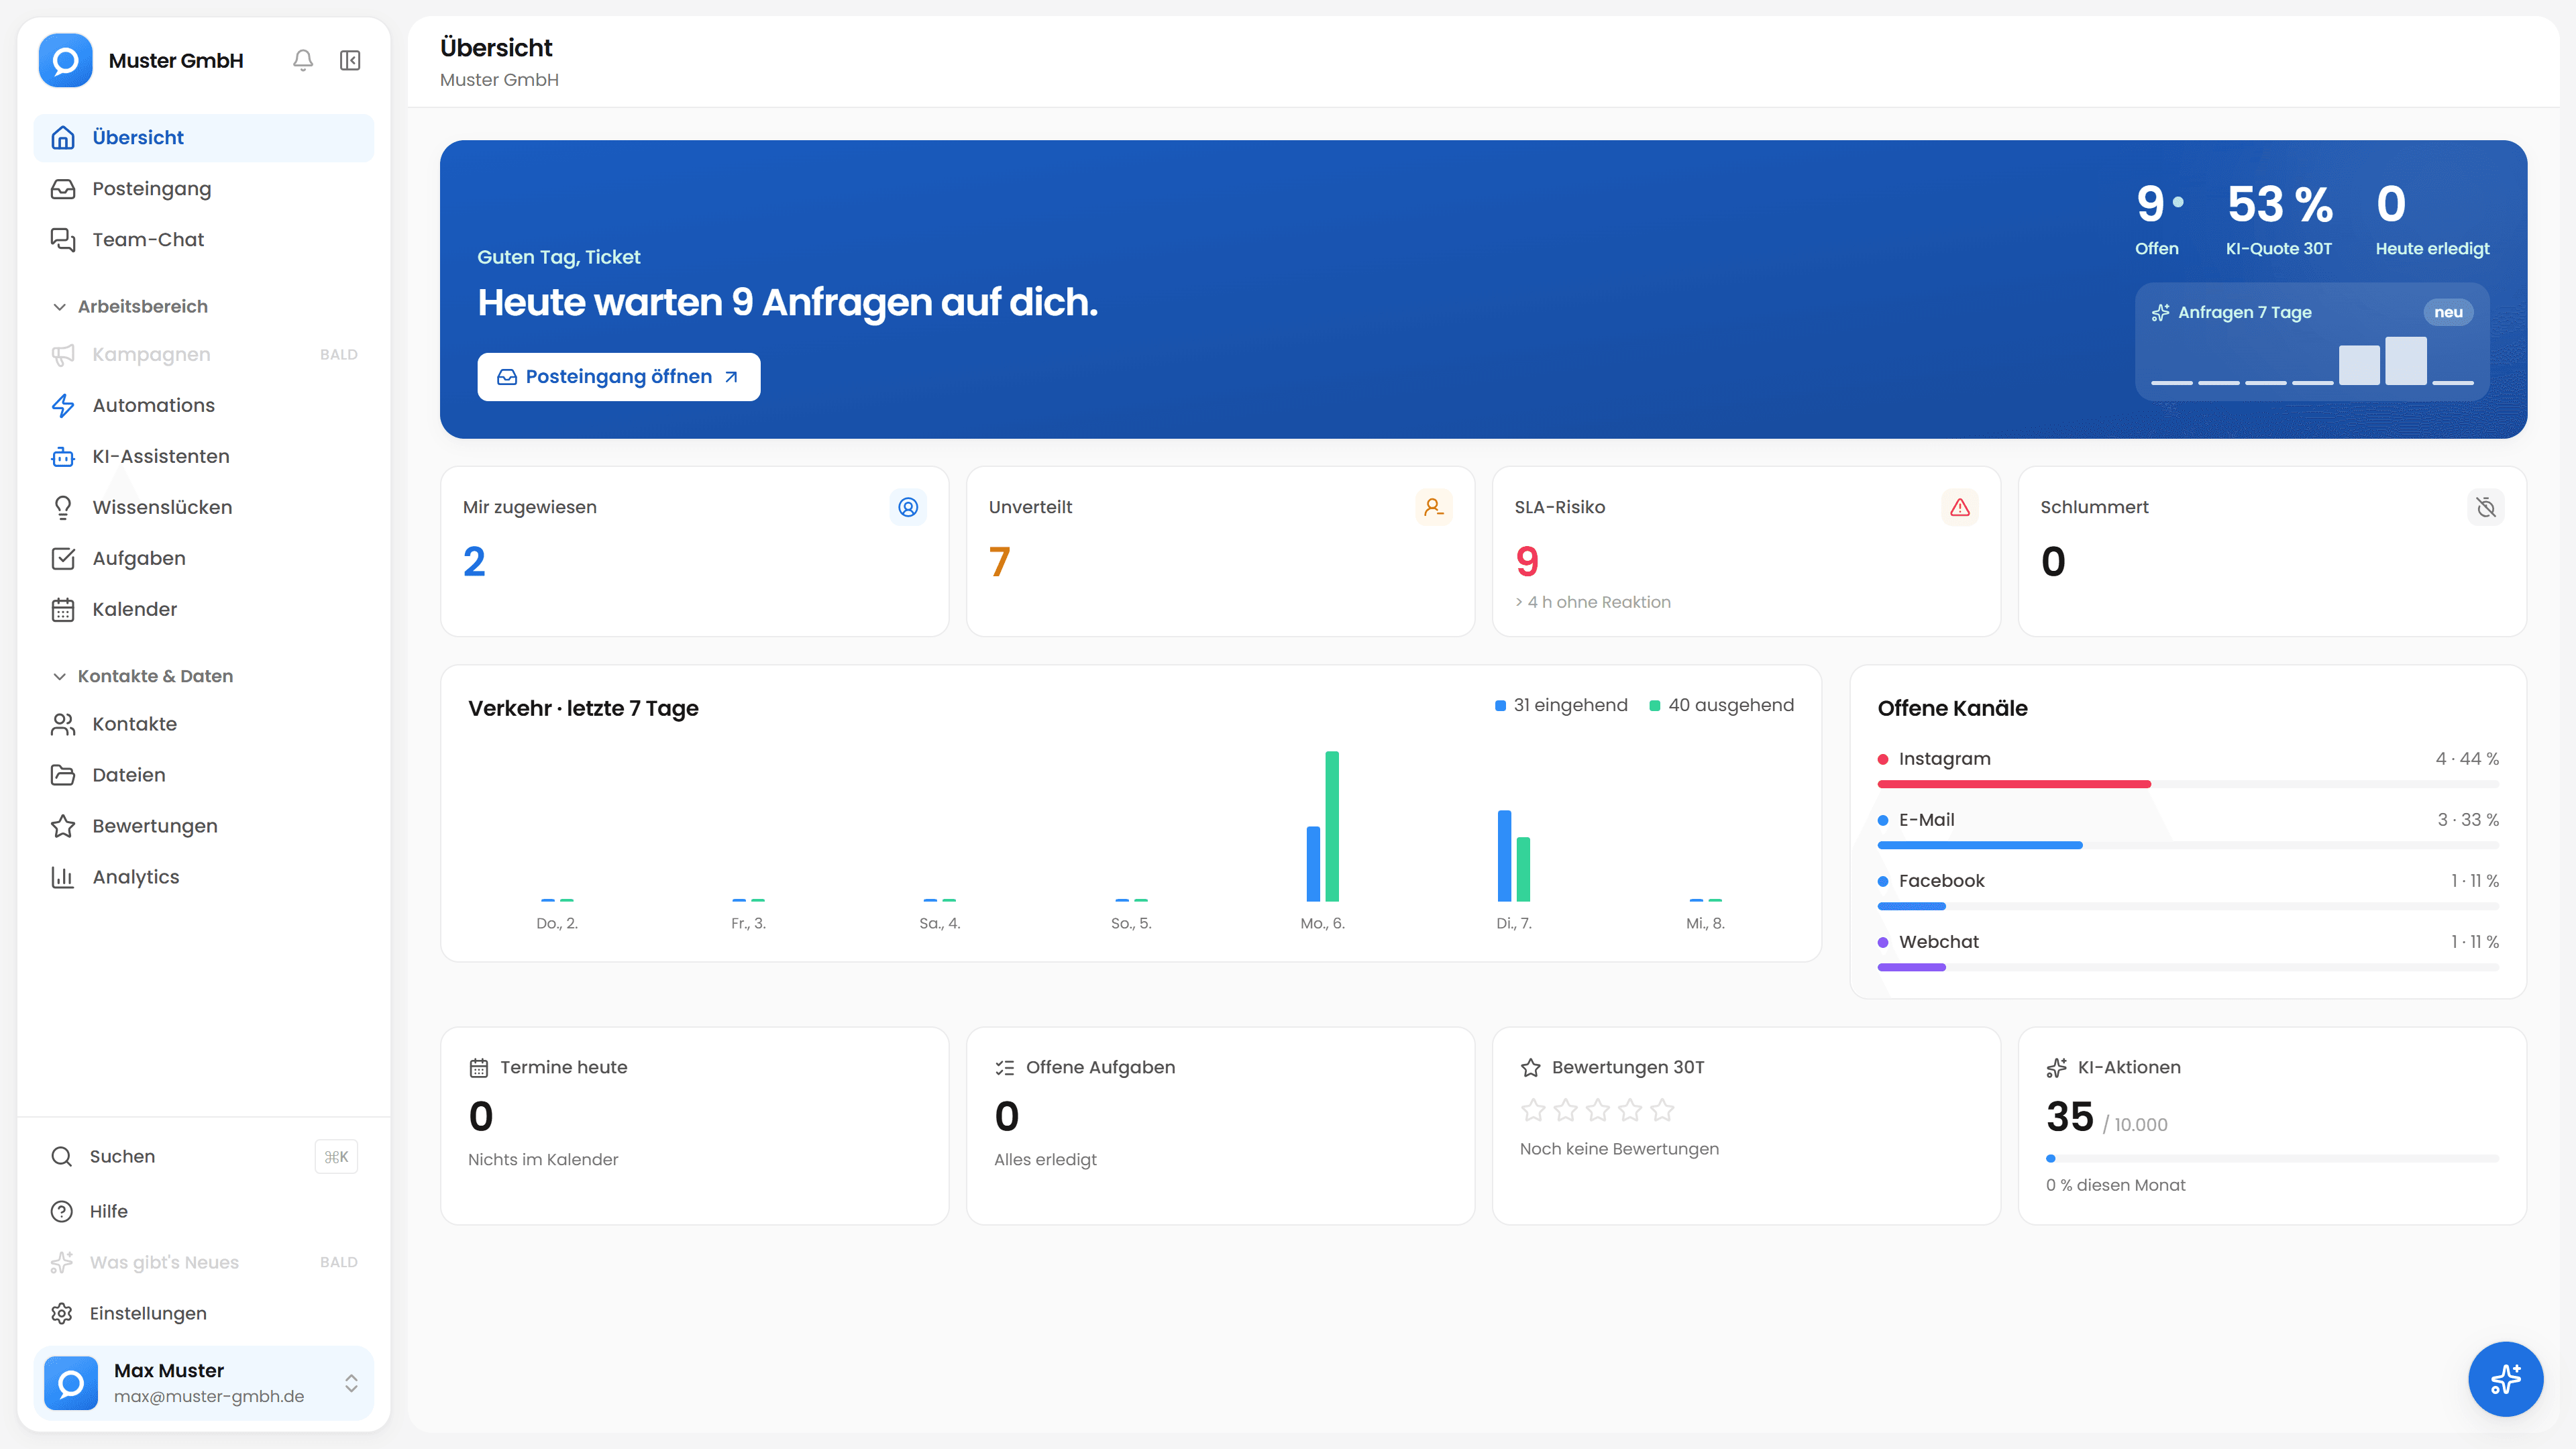Click the Hilfe question mark icon
The width and height of the screenshot is (2576, 1449).
62,1211
